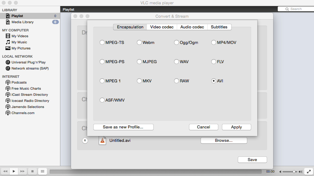This screenshot has width=314, height=176.
Task: Select MKV encapsulation
Action: pos(144,81)
